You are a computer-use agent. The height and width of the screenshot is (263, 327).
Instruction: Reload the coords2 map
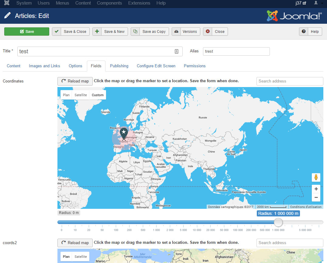pos(75,243)
